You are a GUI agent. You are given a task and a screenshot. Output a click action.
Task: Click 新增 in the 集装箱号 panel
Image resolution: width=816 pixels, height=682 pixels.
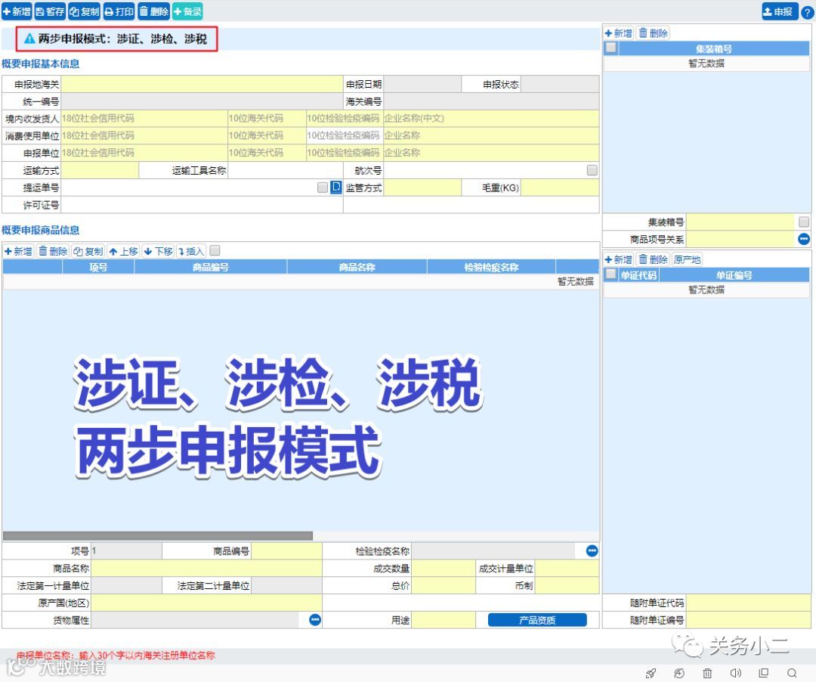(618, 33)
